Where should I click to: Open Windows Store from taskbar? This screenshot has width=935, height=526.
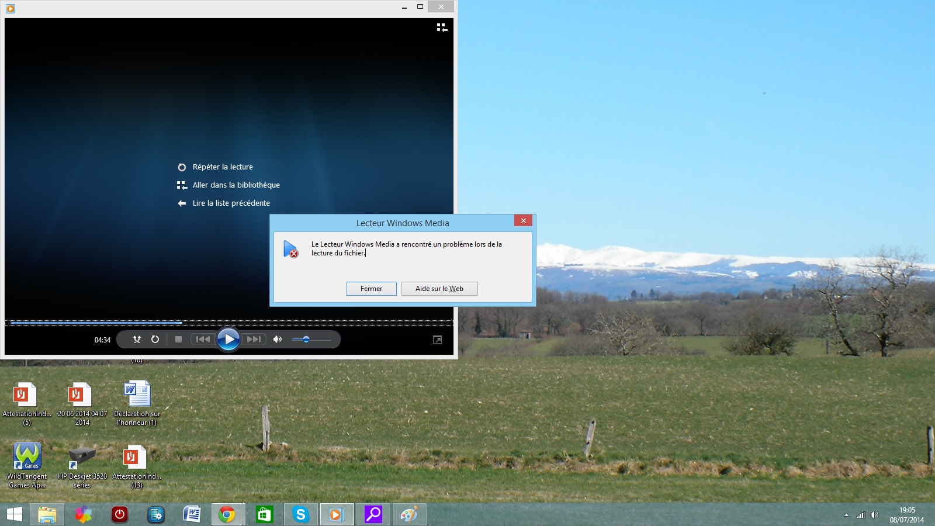[265, 514]
